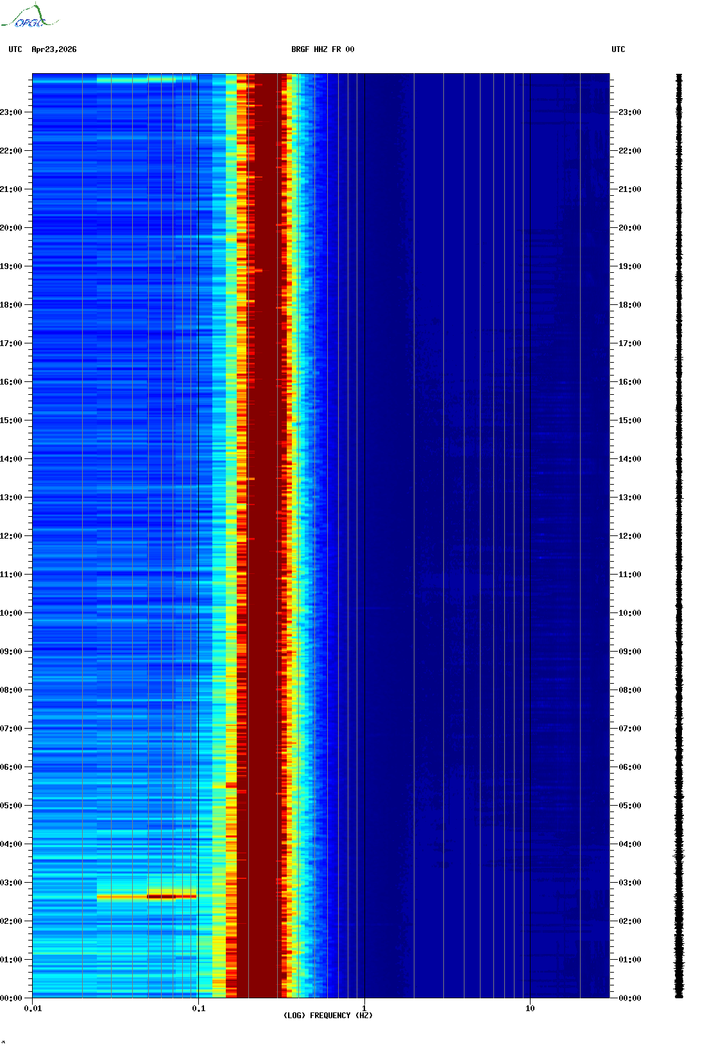Click 00:00 on the left time axis
The width and height of the screenshot is (707, 1049).
point(11,998)
